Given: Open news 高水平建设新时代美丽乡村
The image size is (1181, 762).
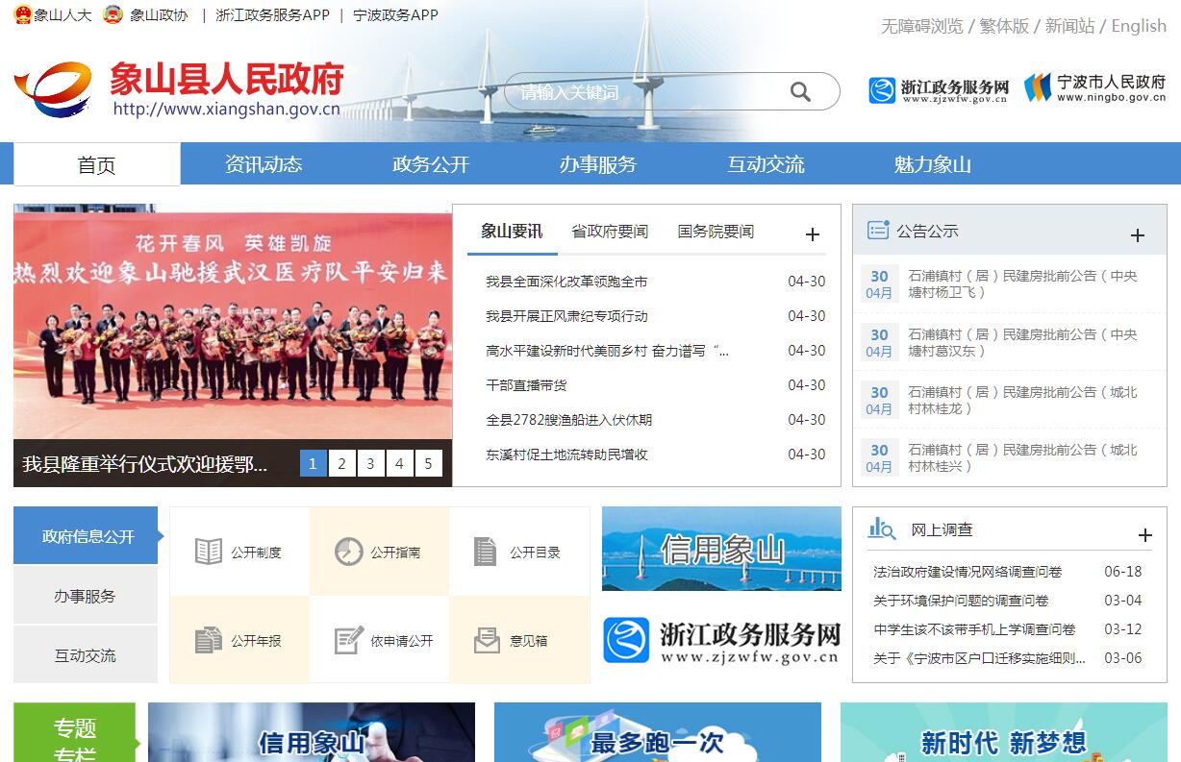Looking at the screenshot, I should [608, 351].
